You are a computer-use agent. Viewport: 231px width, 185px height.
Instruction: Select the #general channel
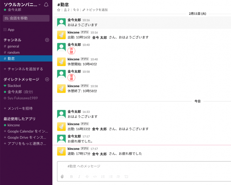click(13, 46)
